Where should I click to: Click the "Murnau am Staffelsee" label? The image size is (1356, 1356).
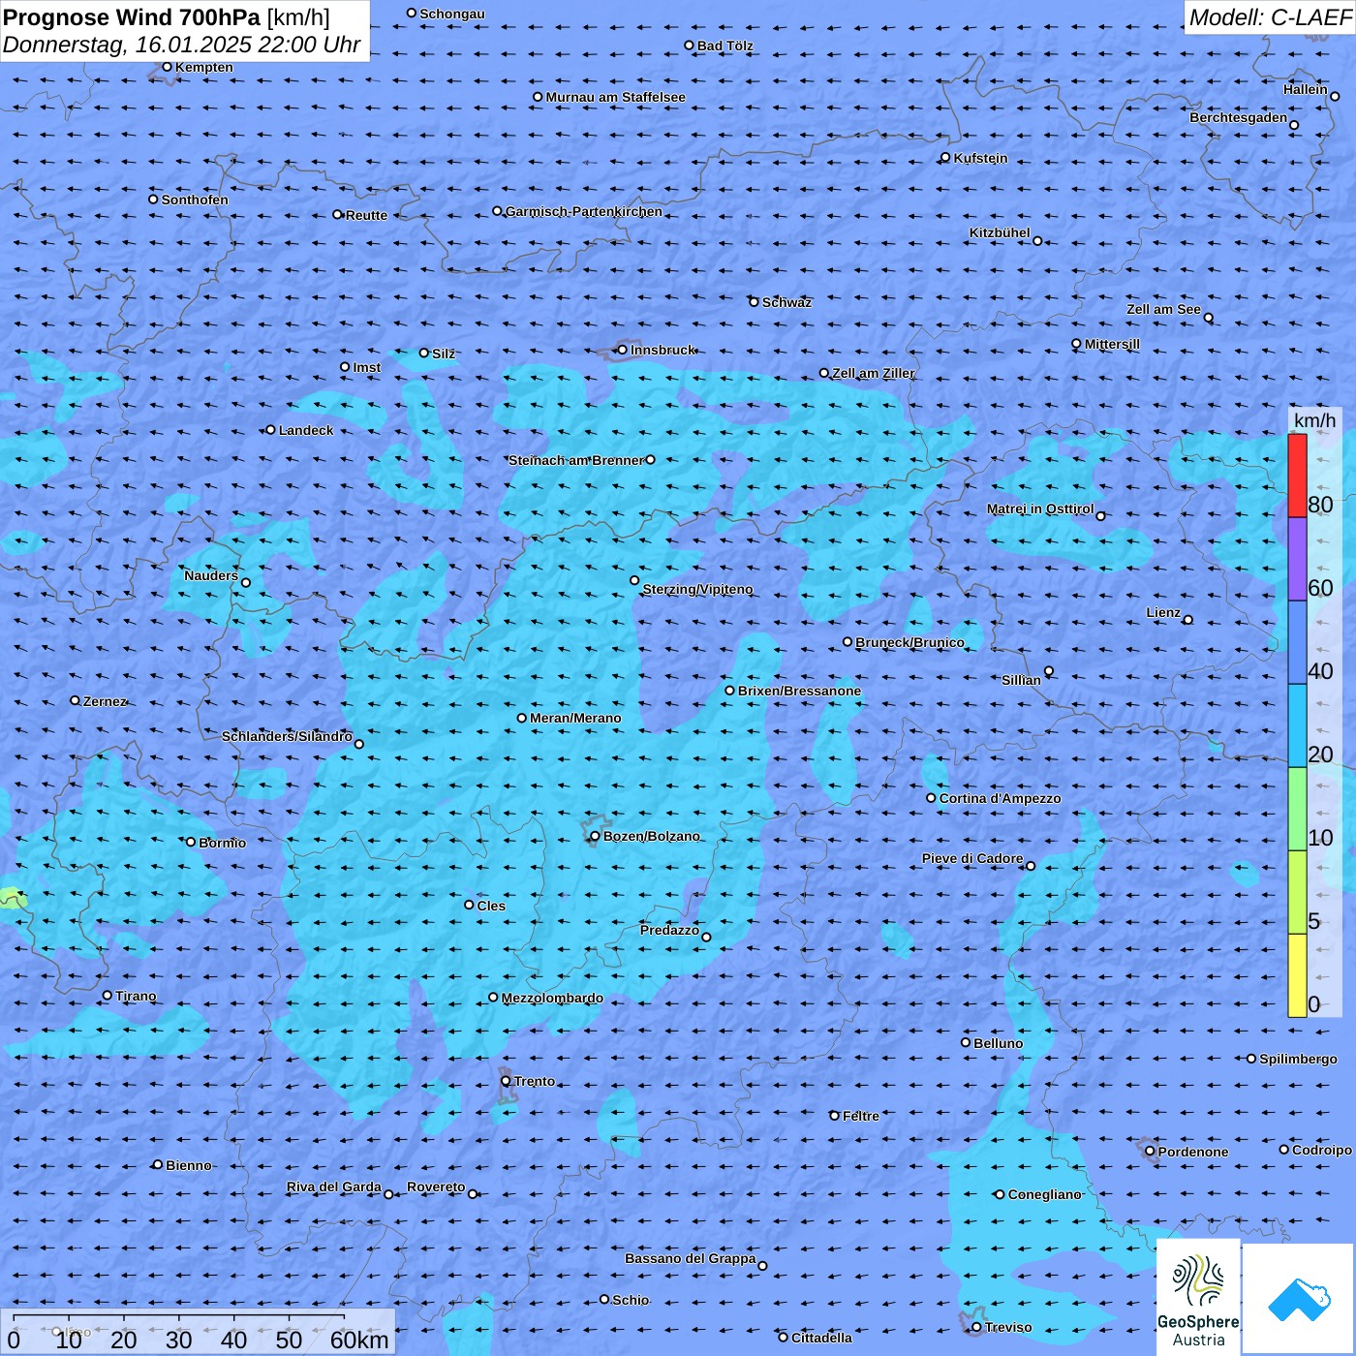tap(616, 97)
